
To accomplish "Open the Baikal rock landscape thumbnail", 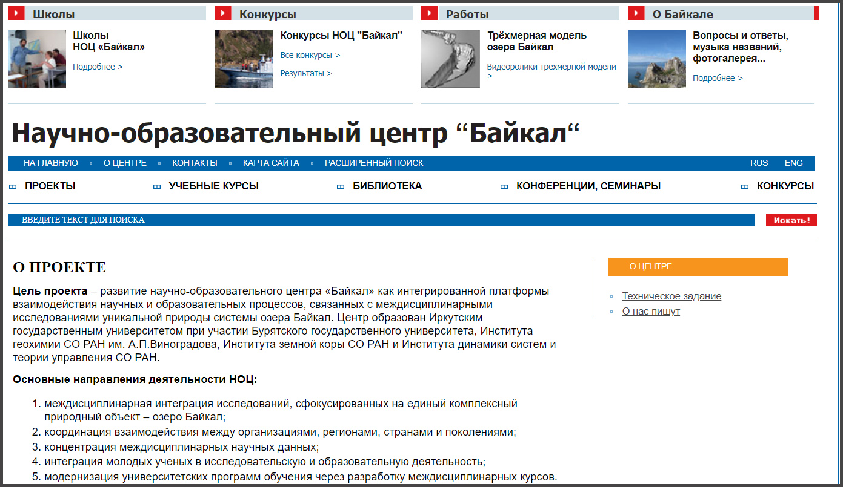I will pos(657,59).
